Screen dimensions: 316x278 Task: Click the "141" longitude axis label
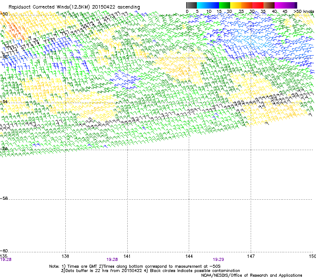point(127,256)
